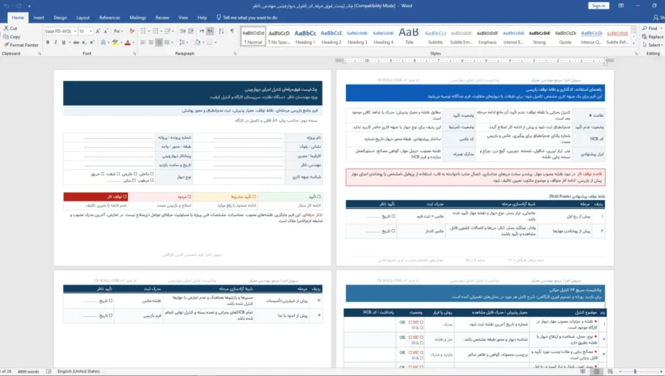Open the Font dialog launcher

[x=135, y=54]
